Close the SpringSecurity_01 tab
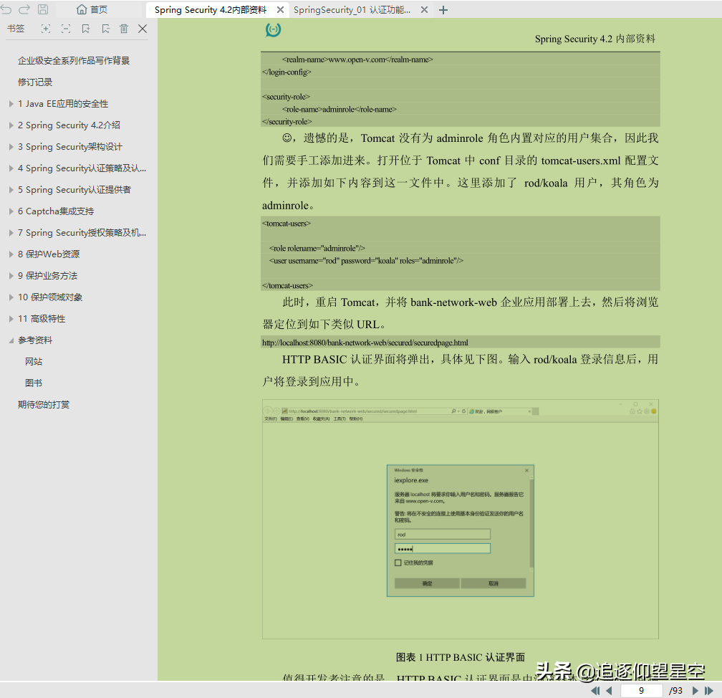Image resolution: width=722 pixels, height=698 pixels. pyautogui.click(x=424, y=10)
